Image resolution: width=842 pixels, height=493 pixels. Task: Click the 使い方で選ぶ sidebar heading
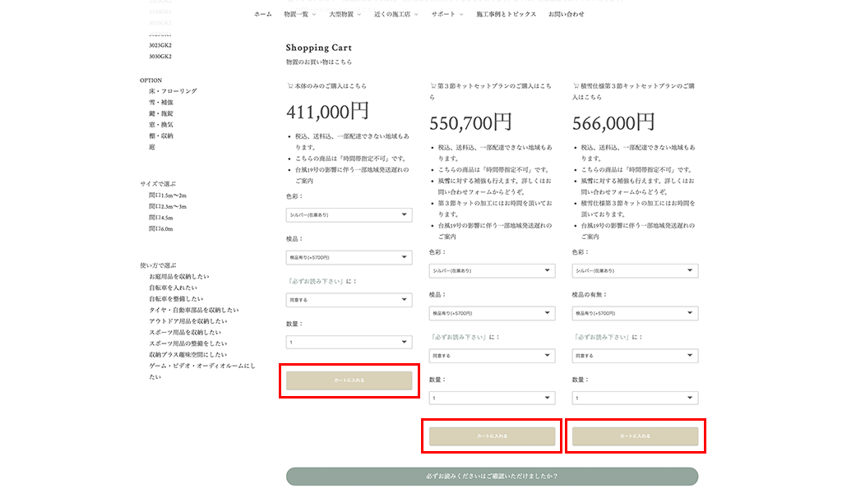coord(158,265)
